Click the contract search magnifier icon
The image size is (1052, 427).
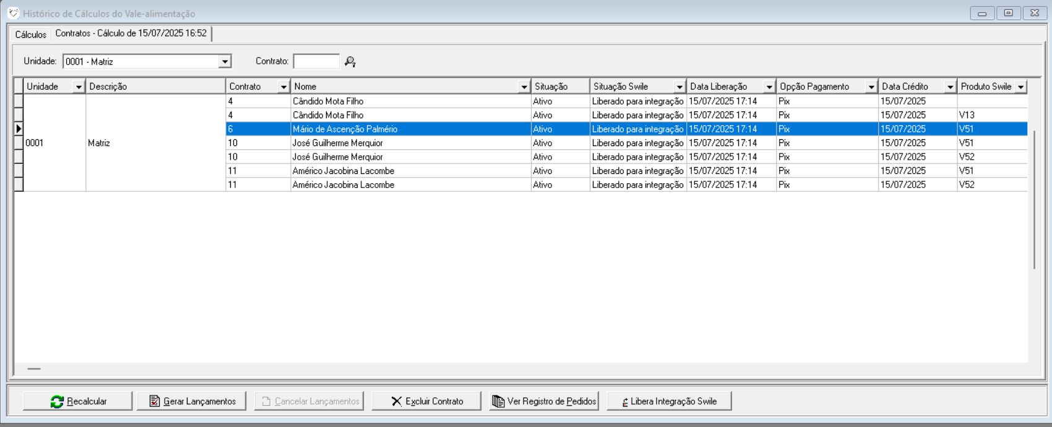click(350, 61)
